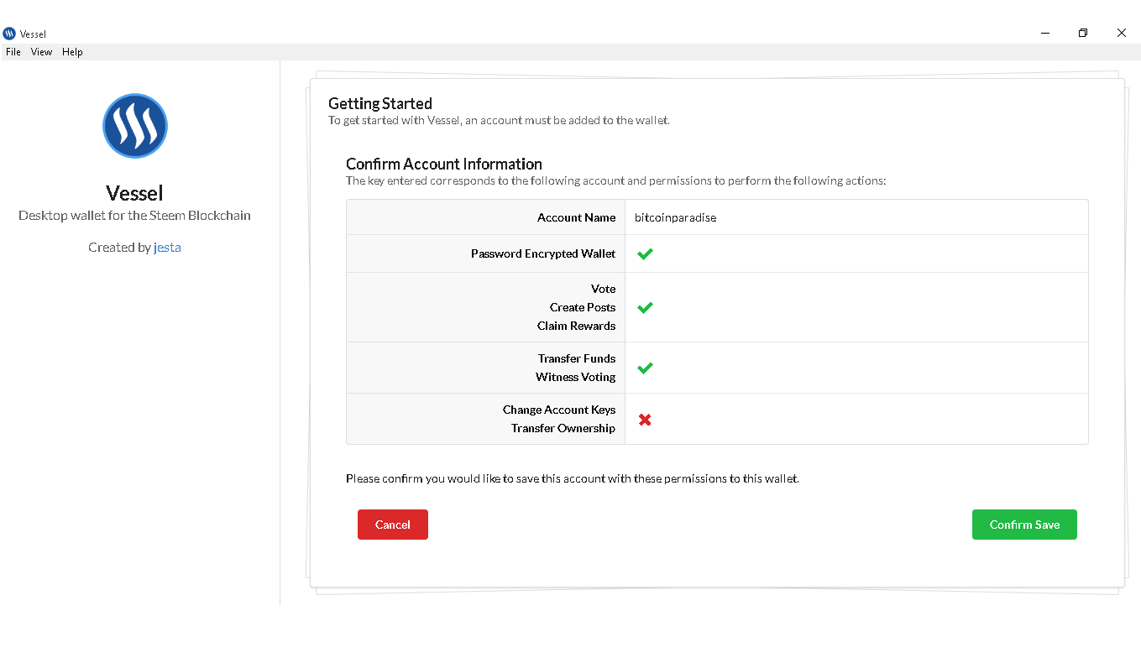
Task: Close the Vessel window
Action: tap(1121, 33)
